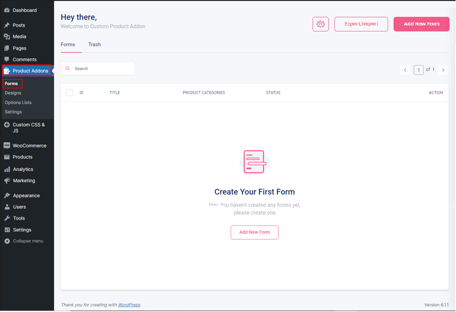456x312 pixels.
Task: Click the Appearance brush icon
Action: pyautogui.click(x=7, y=196)
